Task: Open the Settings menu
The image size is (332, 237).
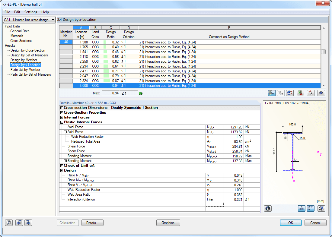Action: coord(31,12)
